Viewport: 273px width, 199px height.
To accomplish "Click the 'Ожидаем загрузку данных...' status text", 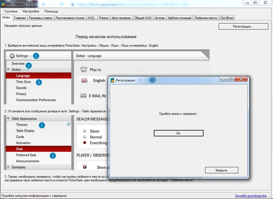I will 24,26.
